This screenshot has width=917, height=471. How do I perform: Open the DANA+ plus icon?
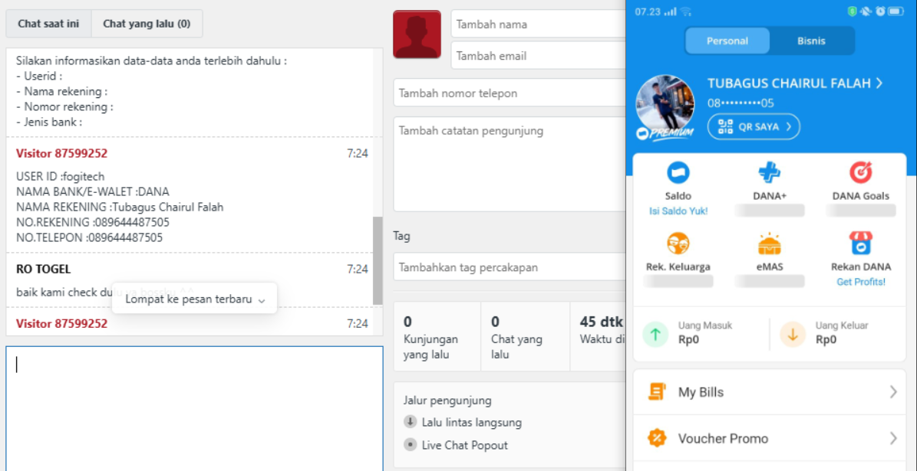(x=770, y=172)
